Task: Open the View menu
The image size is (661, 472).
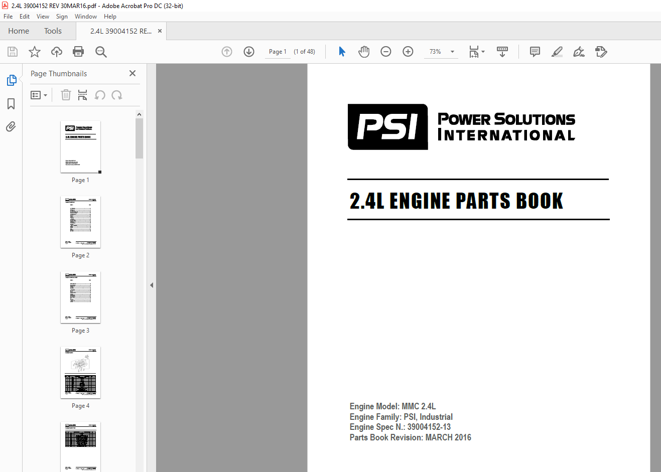Action: 43,17
